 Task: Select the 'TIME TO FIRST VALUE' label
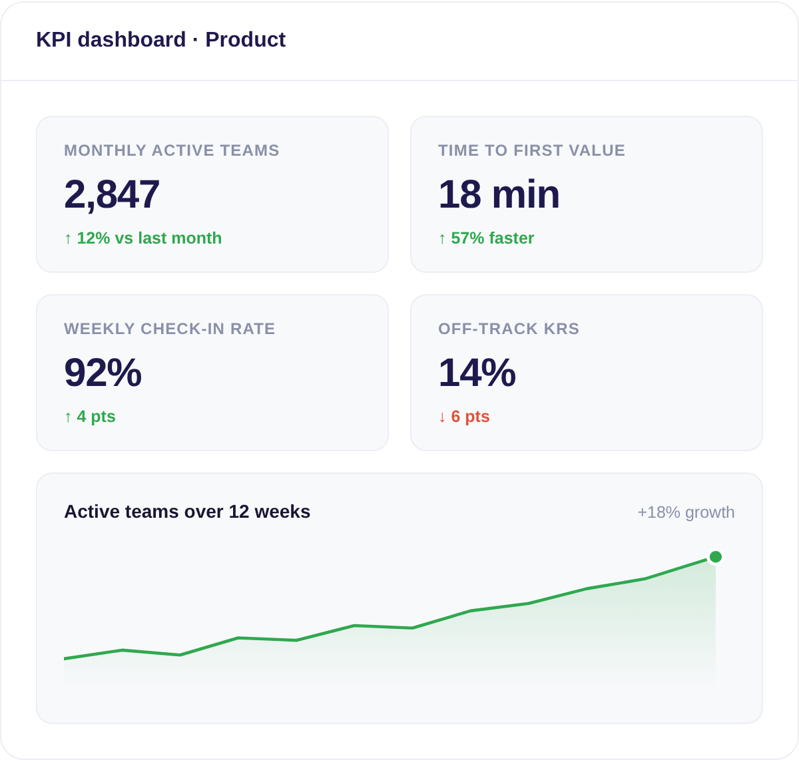pyautogui.click(x=531, y=150)
